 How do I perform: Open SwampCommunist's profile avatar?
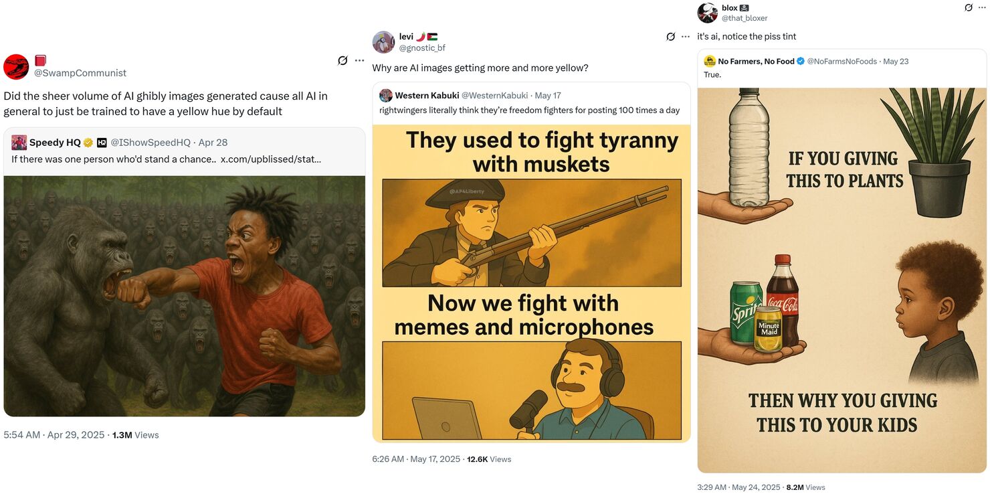click(x=15, y=66)
